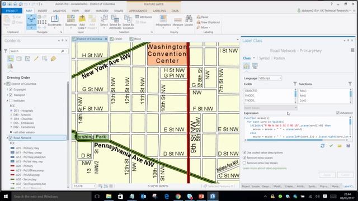Enable the Institutes layer checkbox
Screen dimensions: 358x201
point(11,100)
